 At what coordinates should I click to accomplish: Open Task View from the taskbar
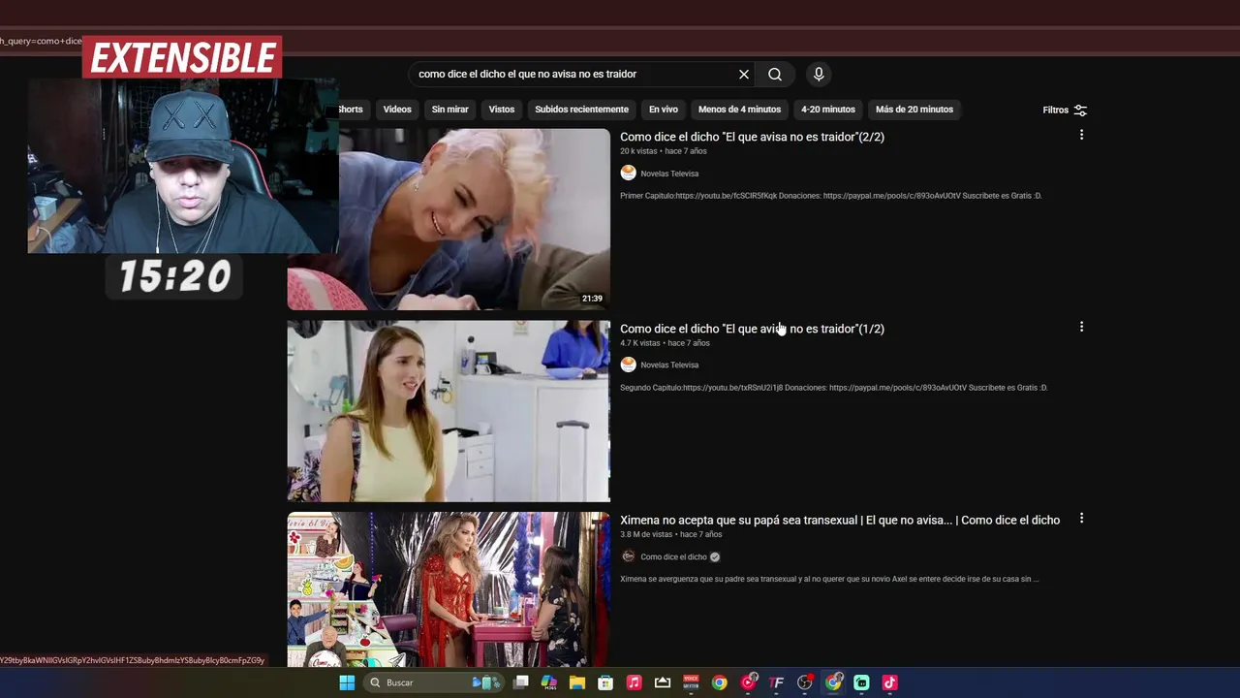pos(520,682)
